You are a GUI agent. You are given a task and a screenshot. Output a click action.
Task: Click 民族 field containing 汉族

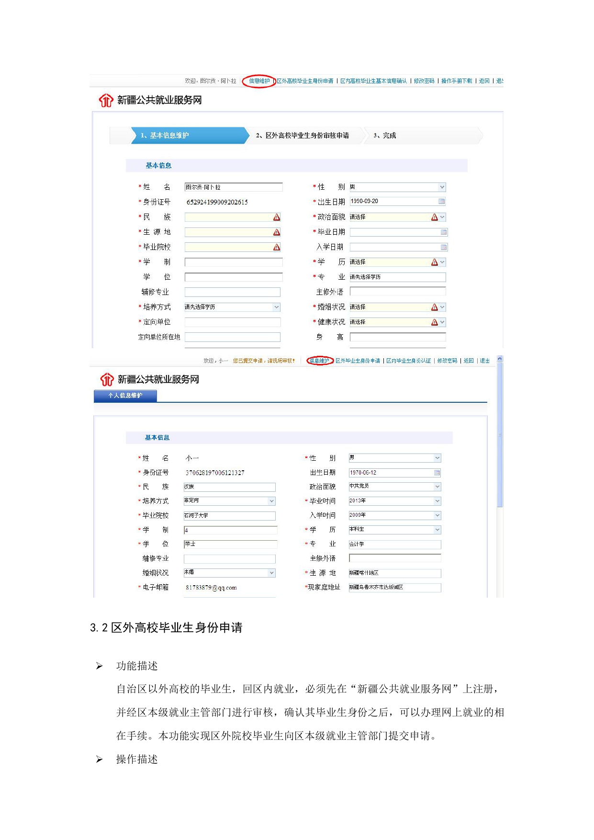(230, 487)
